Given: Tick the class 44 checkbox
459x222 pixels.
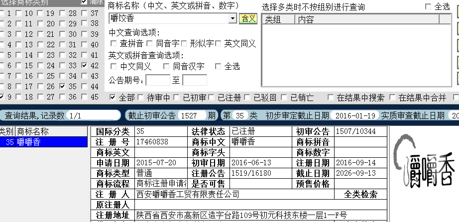Looking at the screenshot, I should coord(84,87).
